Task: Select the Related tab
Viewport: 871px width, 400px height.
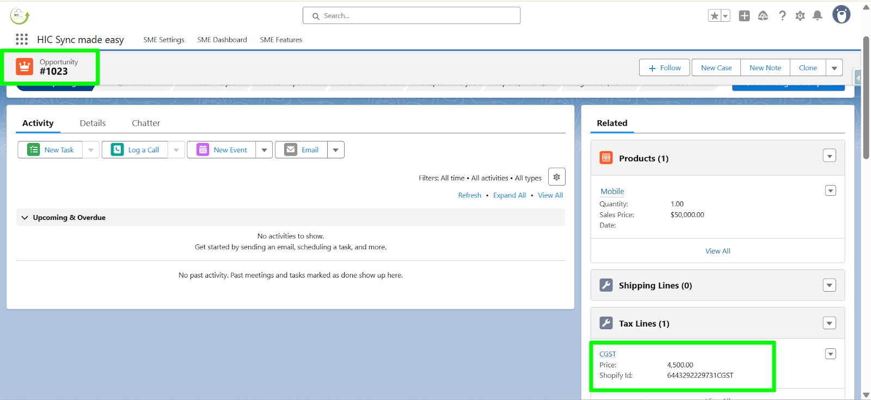Action: click(612, 123)
